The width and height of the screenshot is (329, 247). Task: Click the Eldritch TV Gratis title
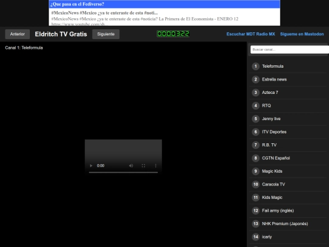coord(61,34)
